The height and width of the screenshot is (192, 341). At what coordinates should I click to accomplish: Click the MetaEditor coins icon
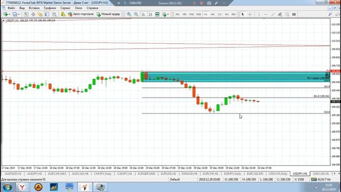coord(63,14)
